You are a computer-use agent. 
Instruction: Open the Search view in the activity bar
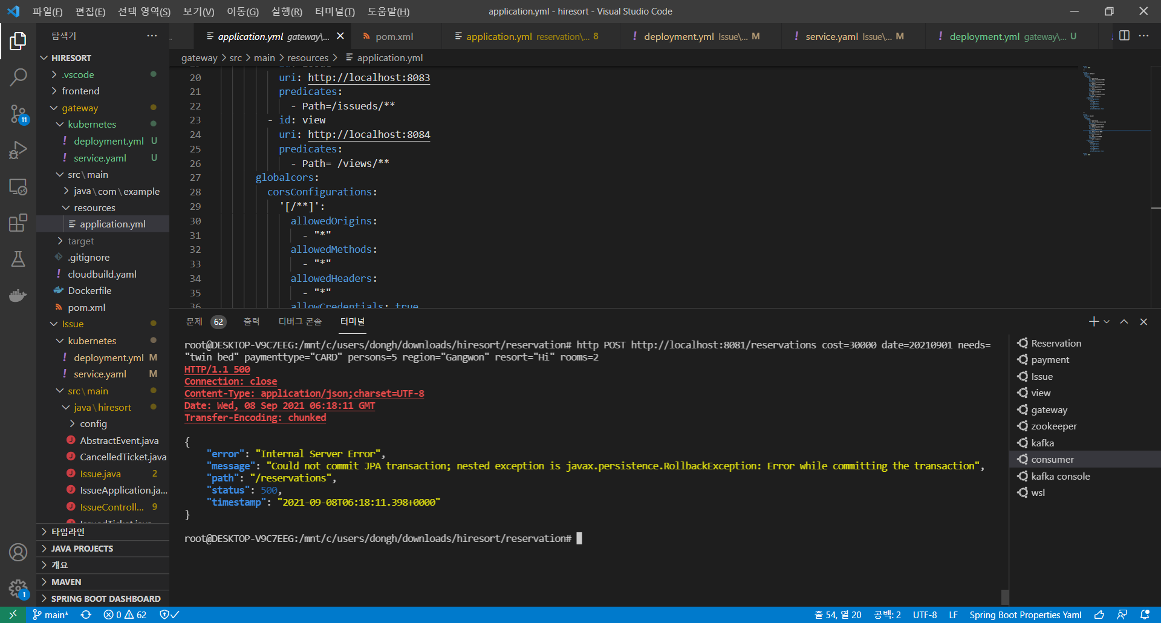coord(18,77)
